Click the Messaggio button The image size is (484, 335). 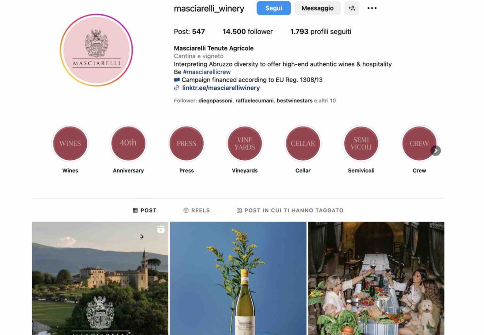[x=318, y=8]
